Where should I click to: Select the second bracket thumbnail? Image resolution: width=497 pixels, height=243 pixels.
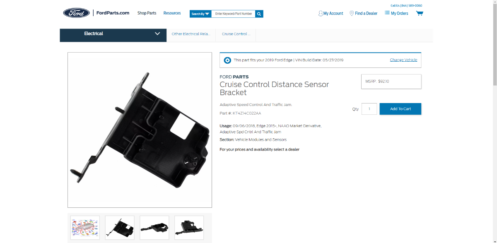click(x=120, y=228)
